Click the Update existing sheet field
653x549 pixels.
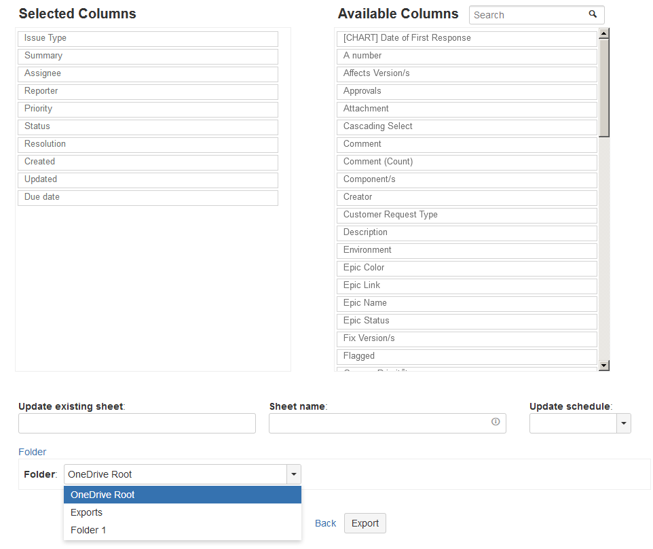pyautogui.click(x=137, y=423)
